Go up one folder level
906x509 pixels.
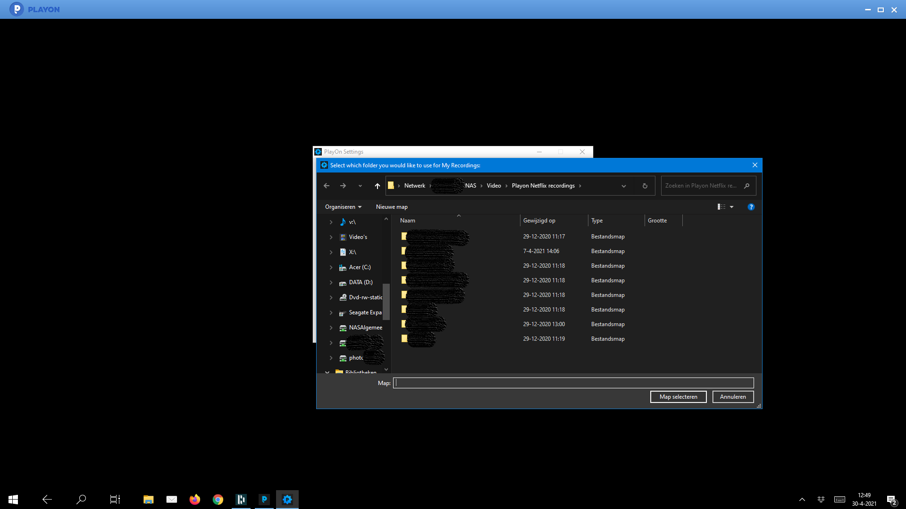pyautogui.click(x=377, y=186)
